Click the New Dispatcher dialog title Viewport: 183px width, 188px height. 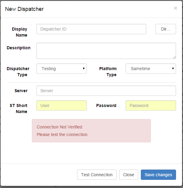[24, 9]
